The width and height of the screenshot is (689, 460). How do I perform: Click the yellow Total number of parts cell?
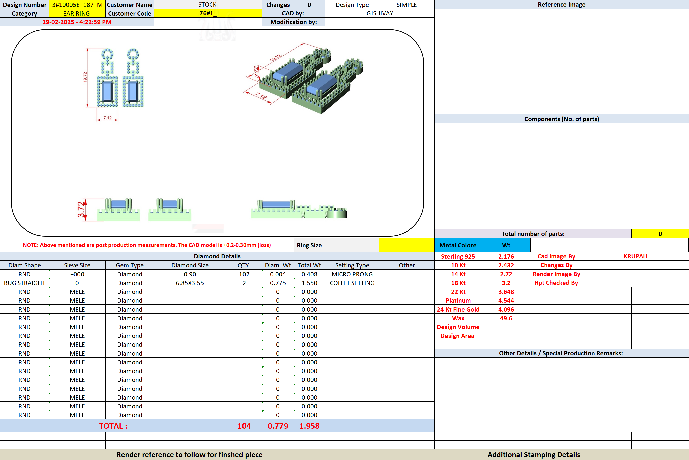660,234
